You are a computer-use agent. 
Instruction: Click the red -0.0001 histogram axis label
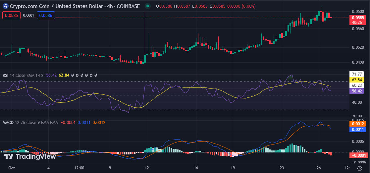coord(358,155)
